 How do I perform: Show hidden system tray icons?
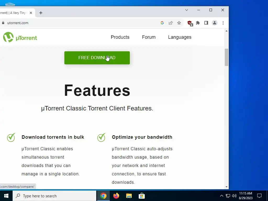pos(221,196)
